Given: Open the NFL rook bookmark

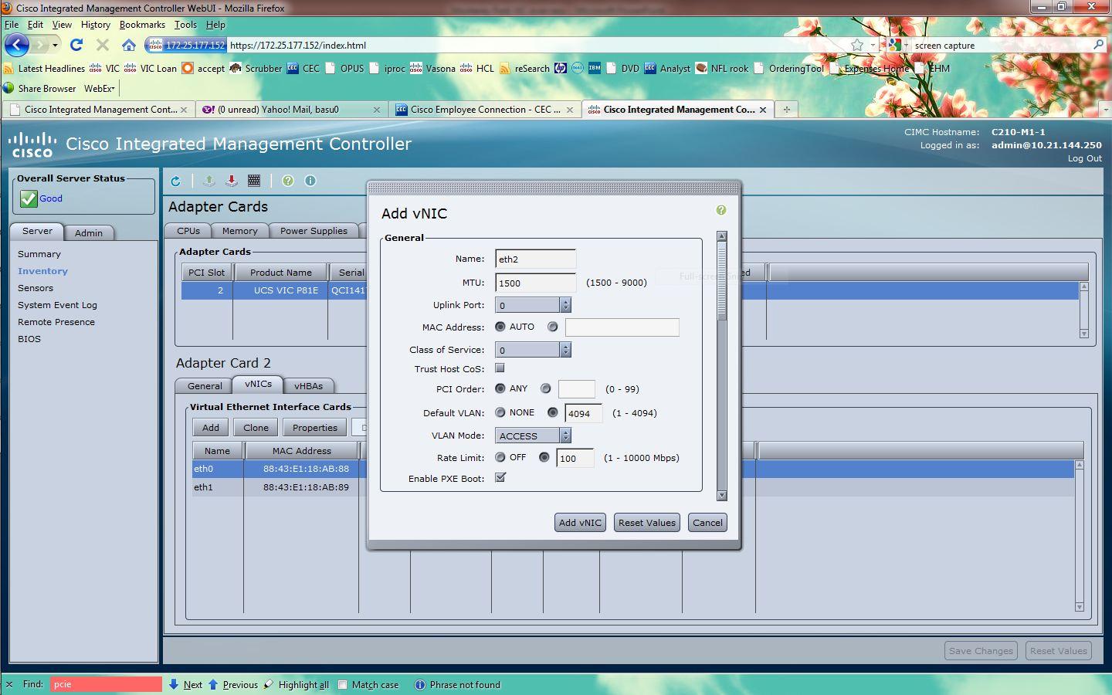Looking at the screenshot, I should (x=722, y=68).
